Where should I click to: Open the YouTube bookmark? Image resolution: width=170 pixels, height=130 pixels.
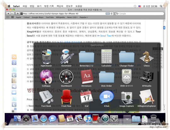tap(50, 17)
